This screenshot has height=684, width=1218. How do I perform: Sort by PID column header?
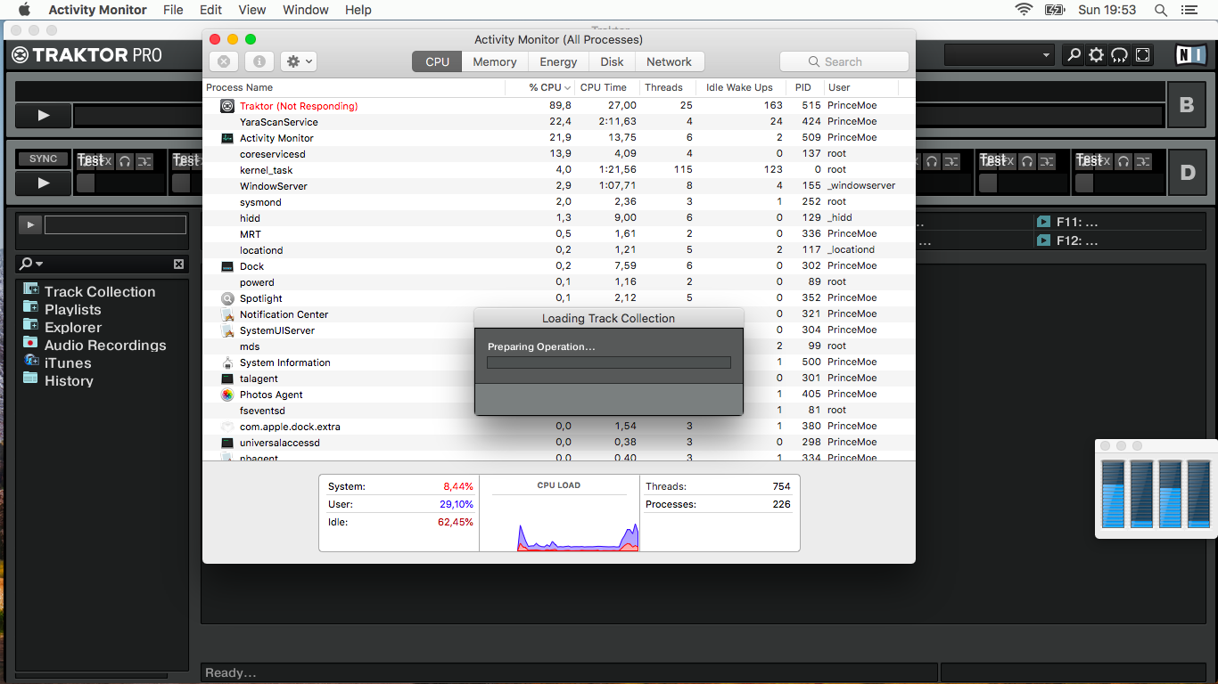[x=803, y=87]
